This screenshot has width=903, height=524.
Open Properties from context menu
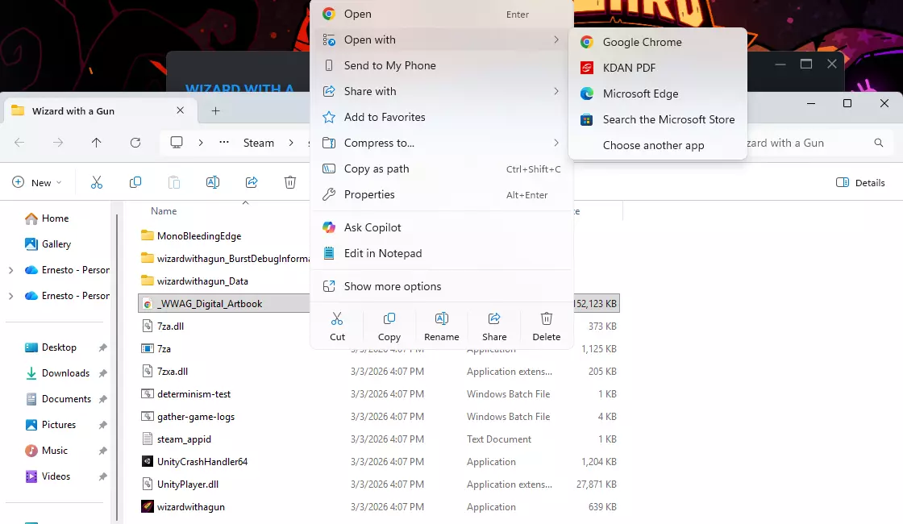pos(442,195)
